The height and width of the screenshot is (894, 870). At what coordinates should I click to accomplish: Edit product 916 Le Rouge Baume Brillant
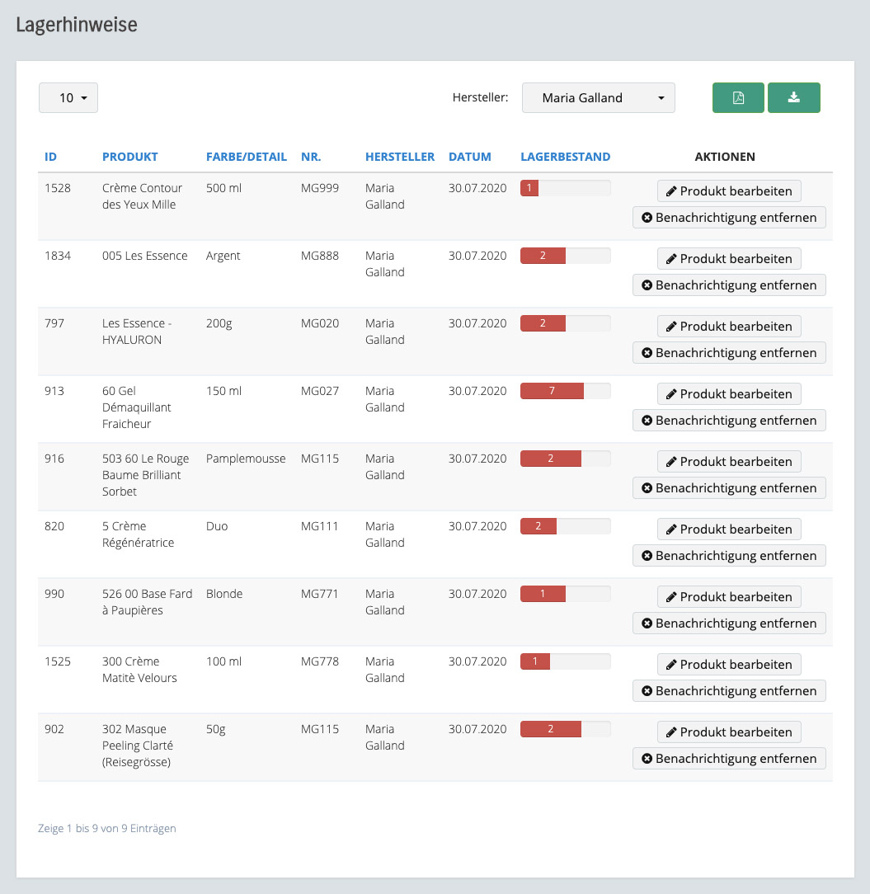[729, 461]
